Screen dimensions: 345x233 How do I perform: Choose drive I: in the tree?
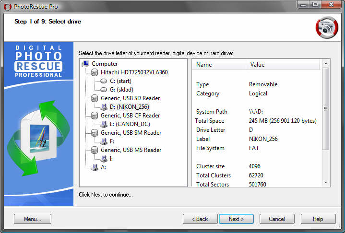(111, 159)
